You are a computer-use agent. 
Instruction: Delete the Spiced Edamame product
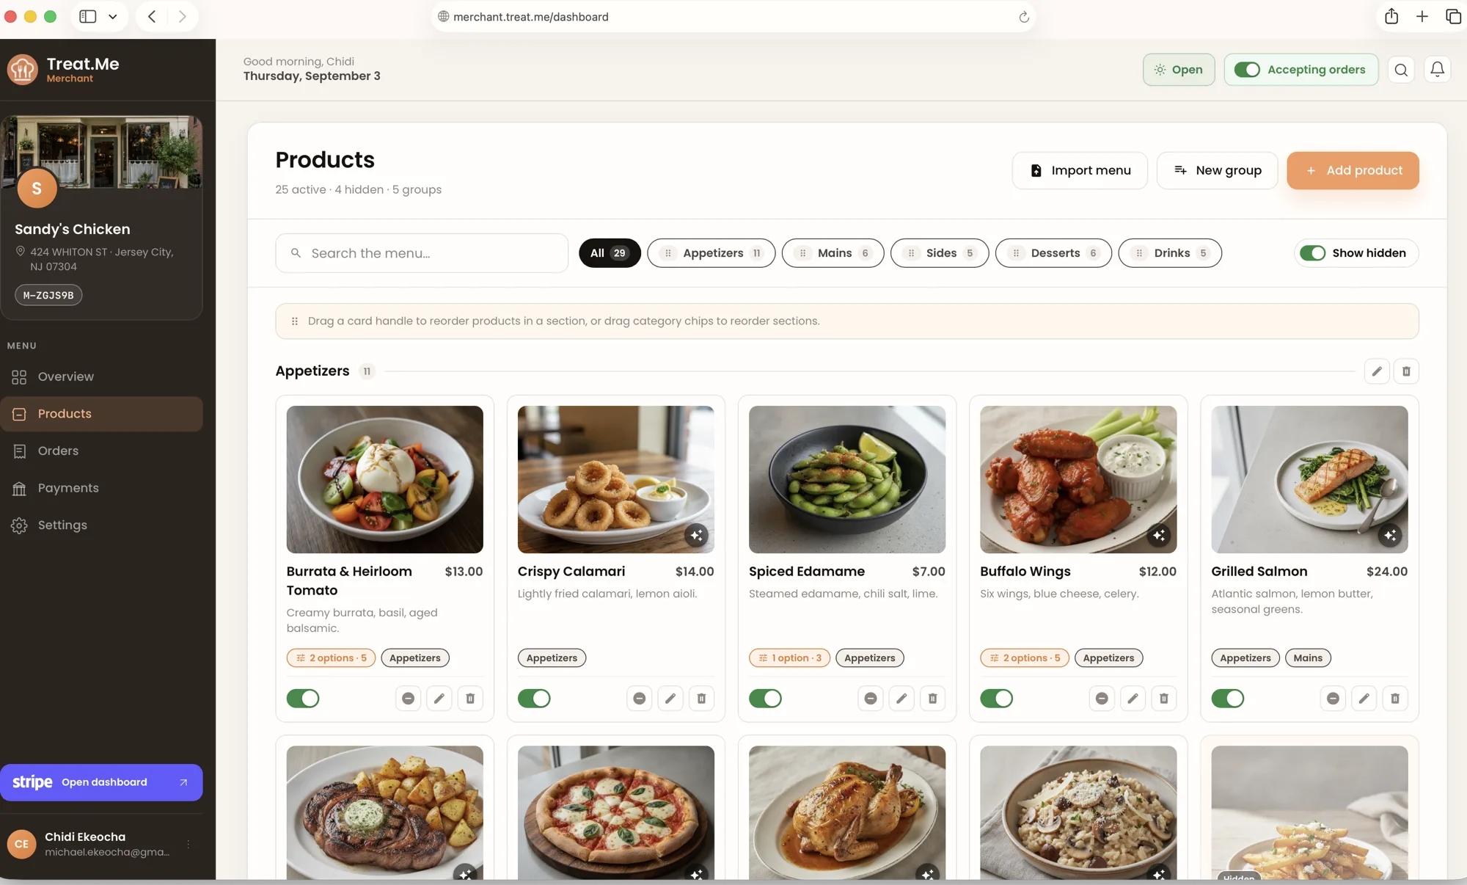(x=932, y=699)
